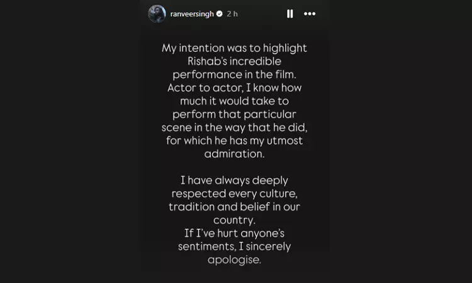Screen dimensions: 472x283
Task: Tap the "My intention was to highlight" line
Action: 234,48
